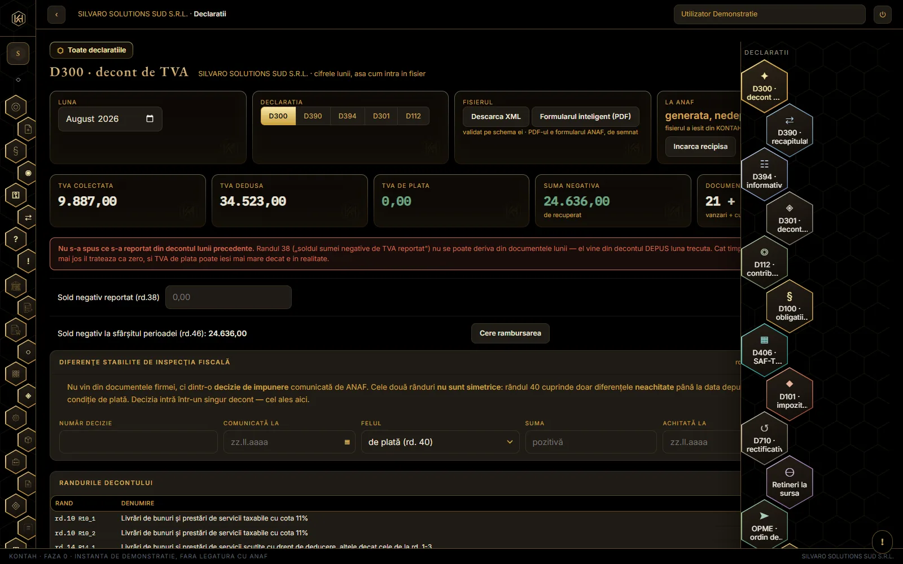Open the grid-dots sidebar hexagon
Screen dimensions: 903x564
(x=16, y=373)
